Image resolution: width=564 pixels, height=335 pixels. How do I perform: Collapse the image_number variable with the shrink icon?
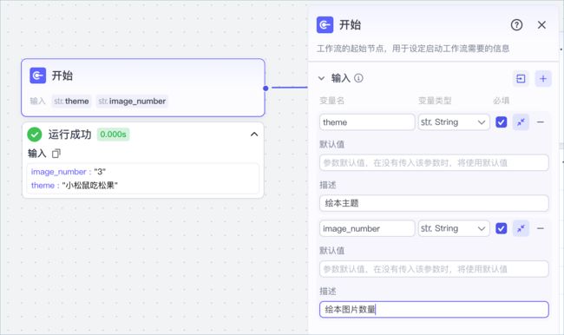tap(521, 228)
